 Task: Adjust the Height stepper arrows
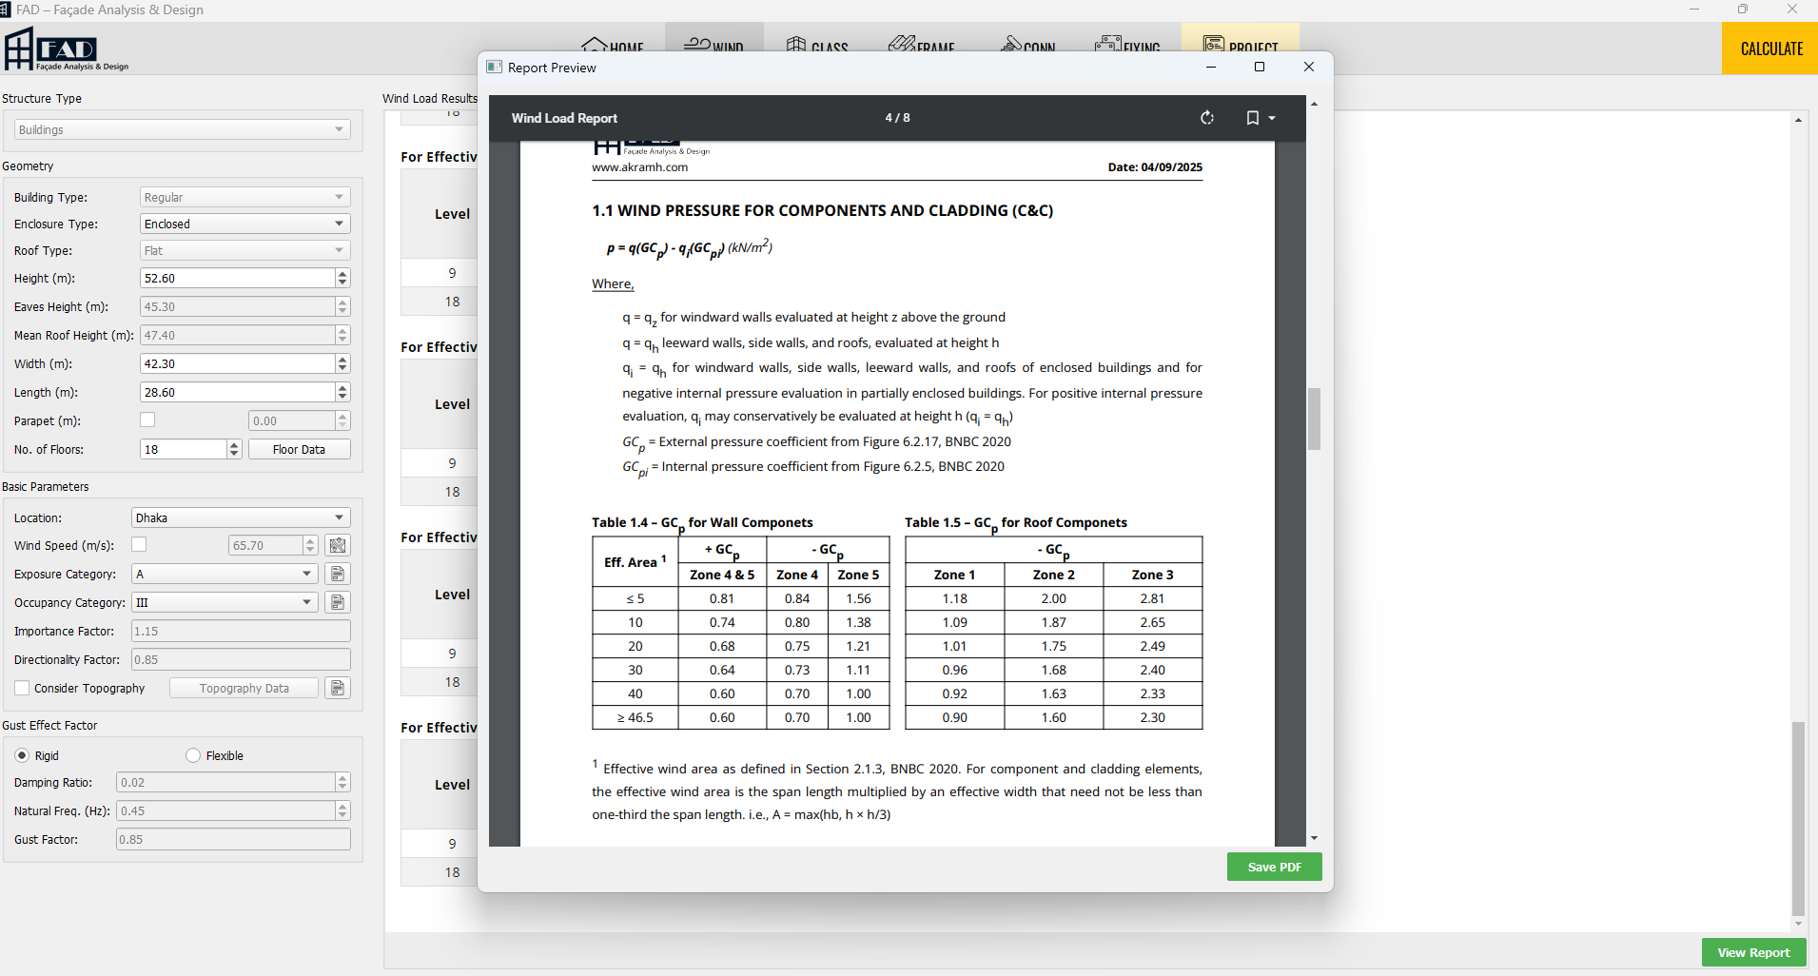[x=343, y=278]
